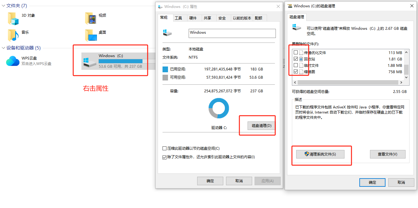Close the Disk Cleanup dialog
The width and height of the screenshot is (418, 208).
coord(412,6)
